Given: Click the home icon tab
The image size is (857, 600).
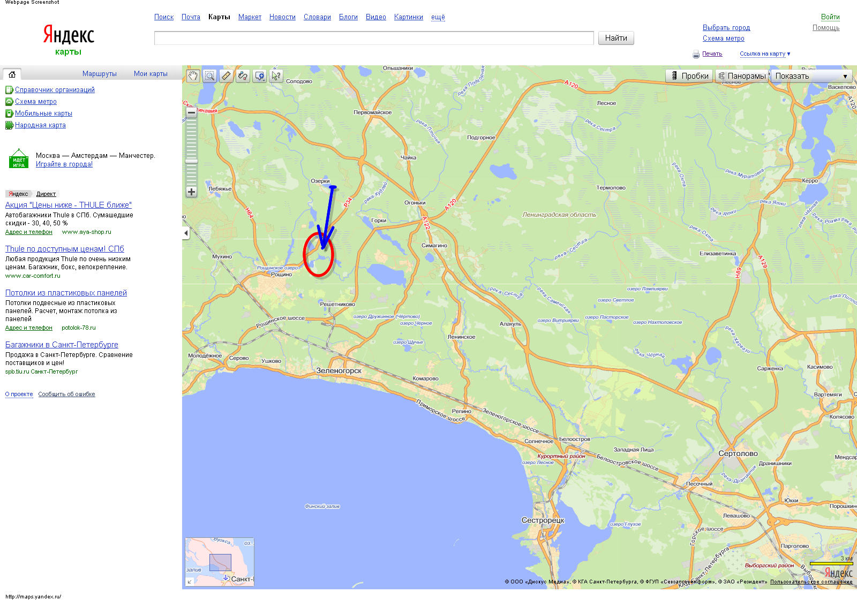Looking at the screenshot, I should (12, 74).
